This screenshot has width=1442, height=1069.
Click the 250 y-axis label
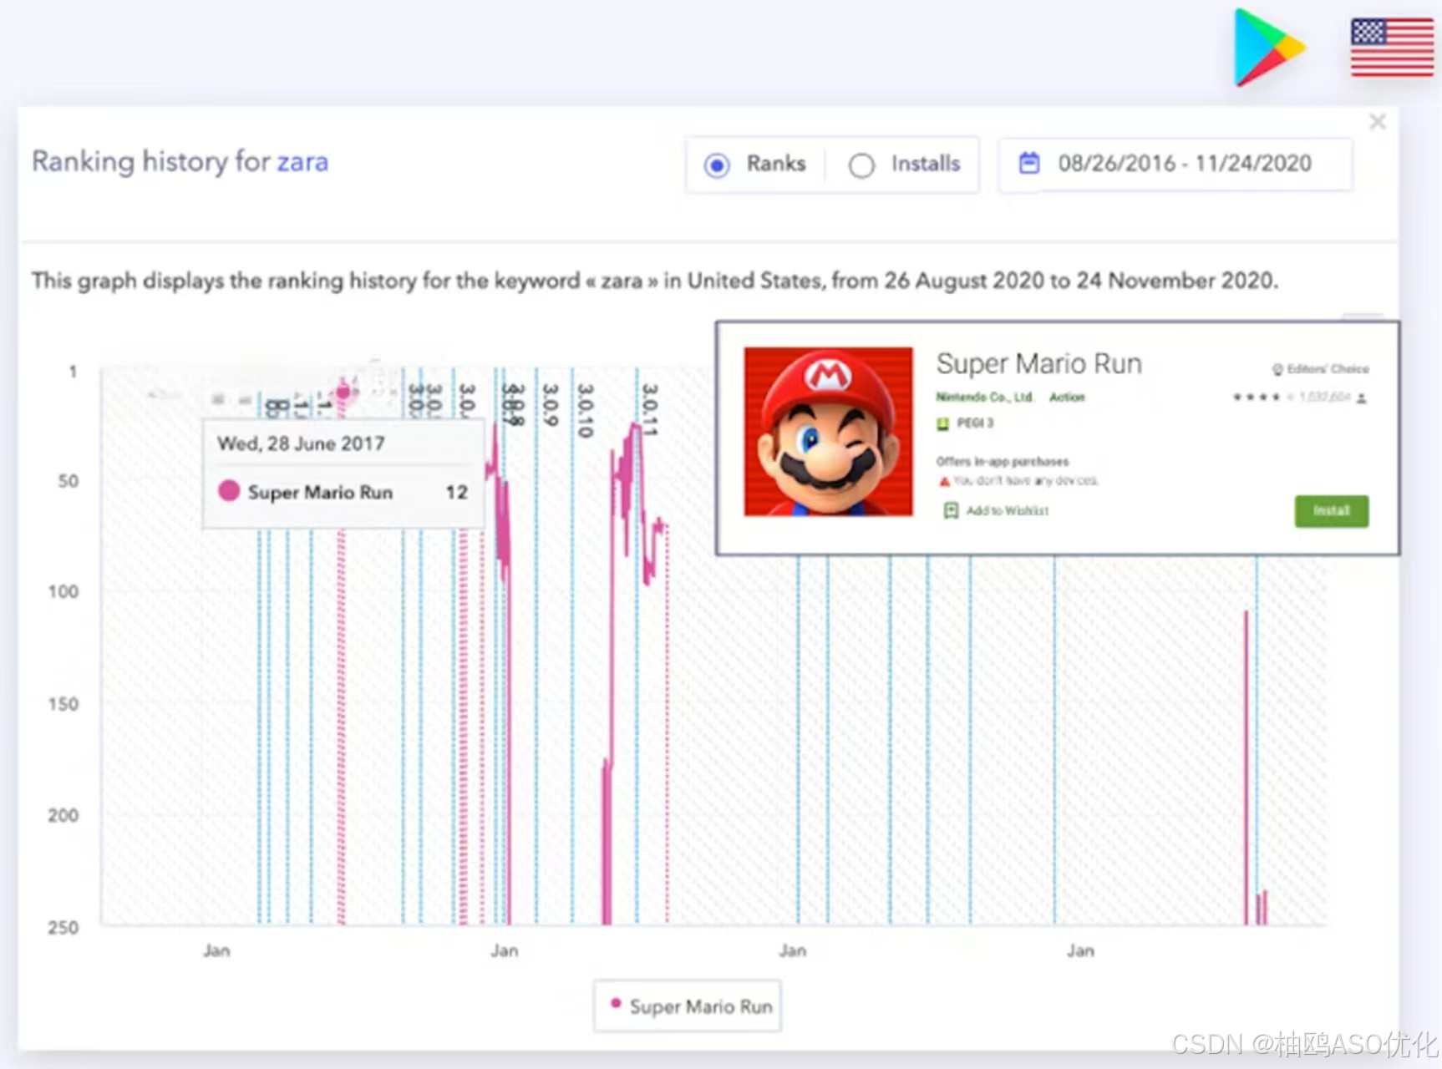[63, 928]
